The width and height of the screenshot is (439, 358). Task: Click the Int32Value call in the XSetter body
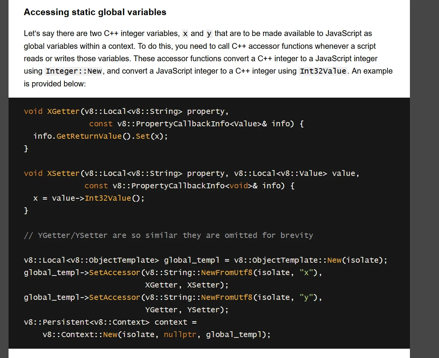[x=108, y=198]
